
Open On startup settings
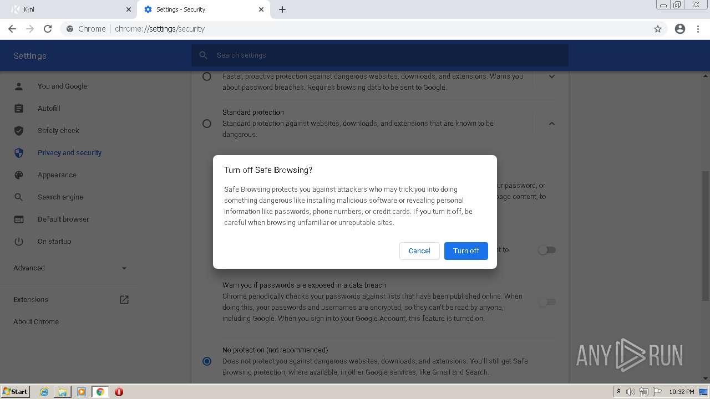[x=54, y=241]
